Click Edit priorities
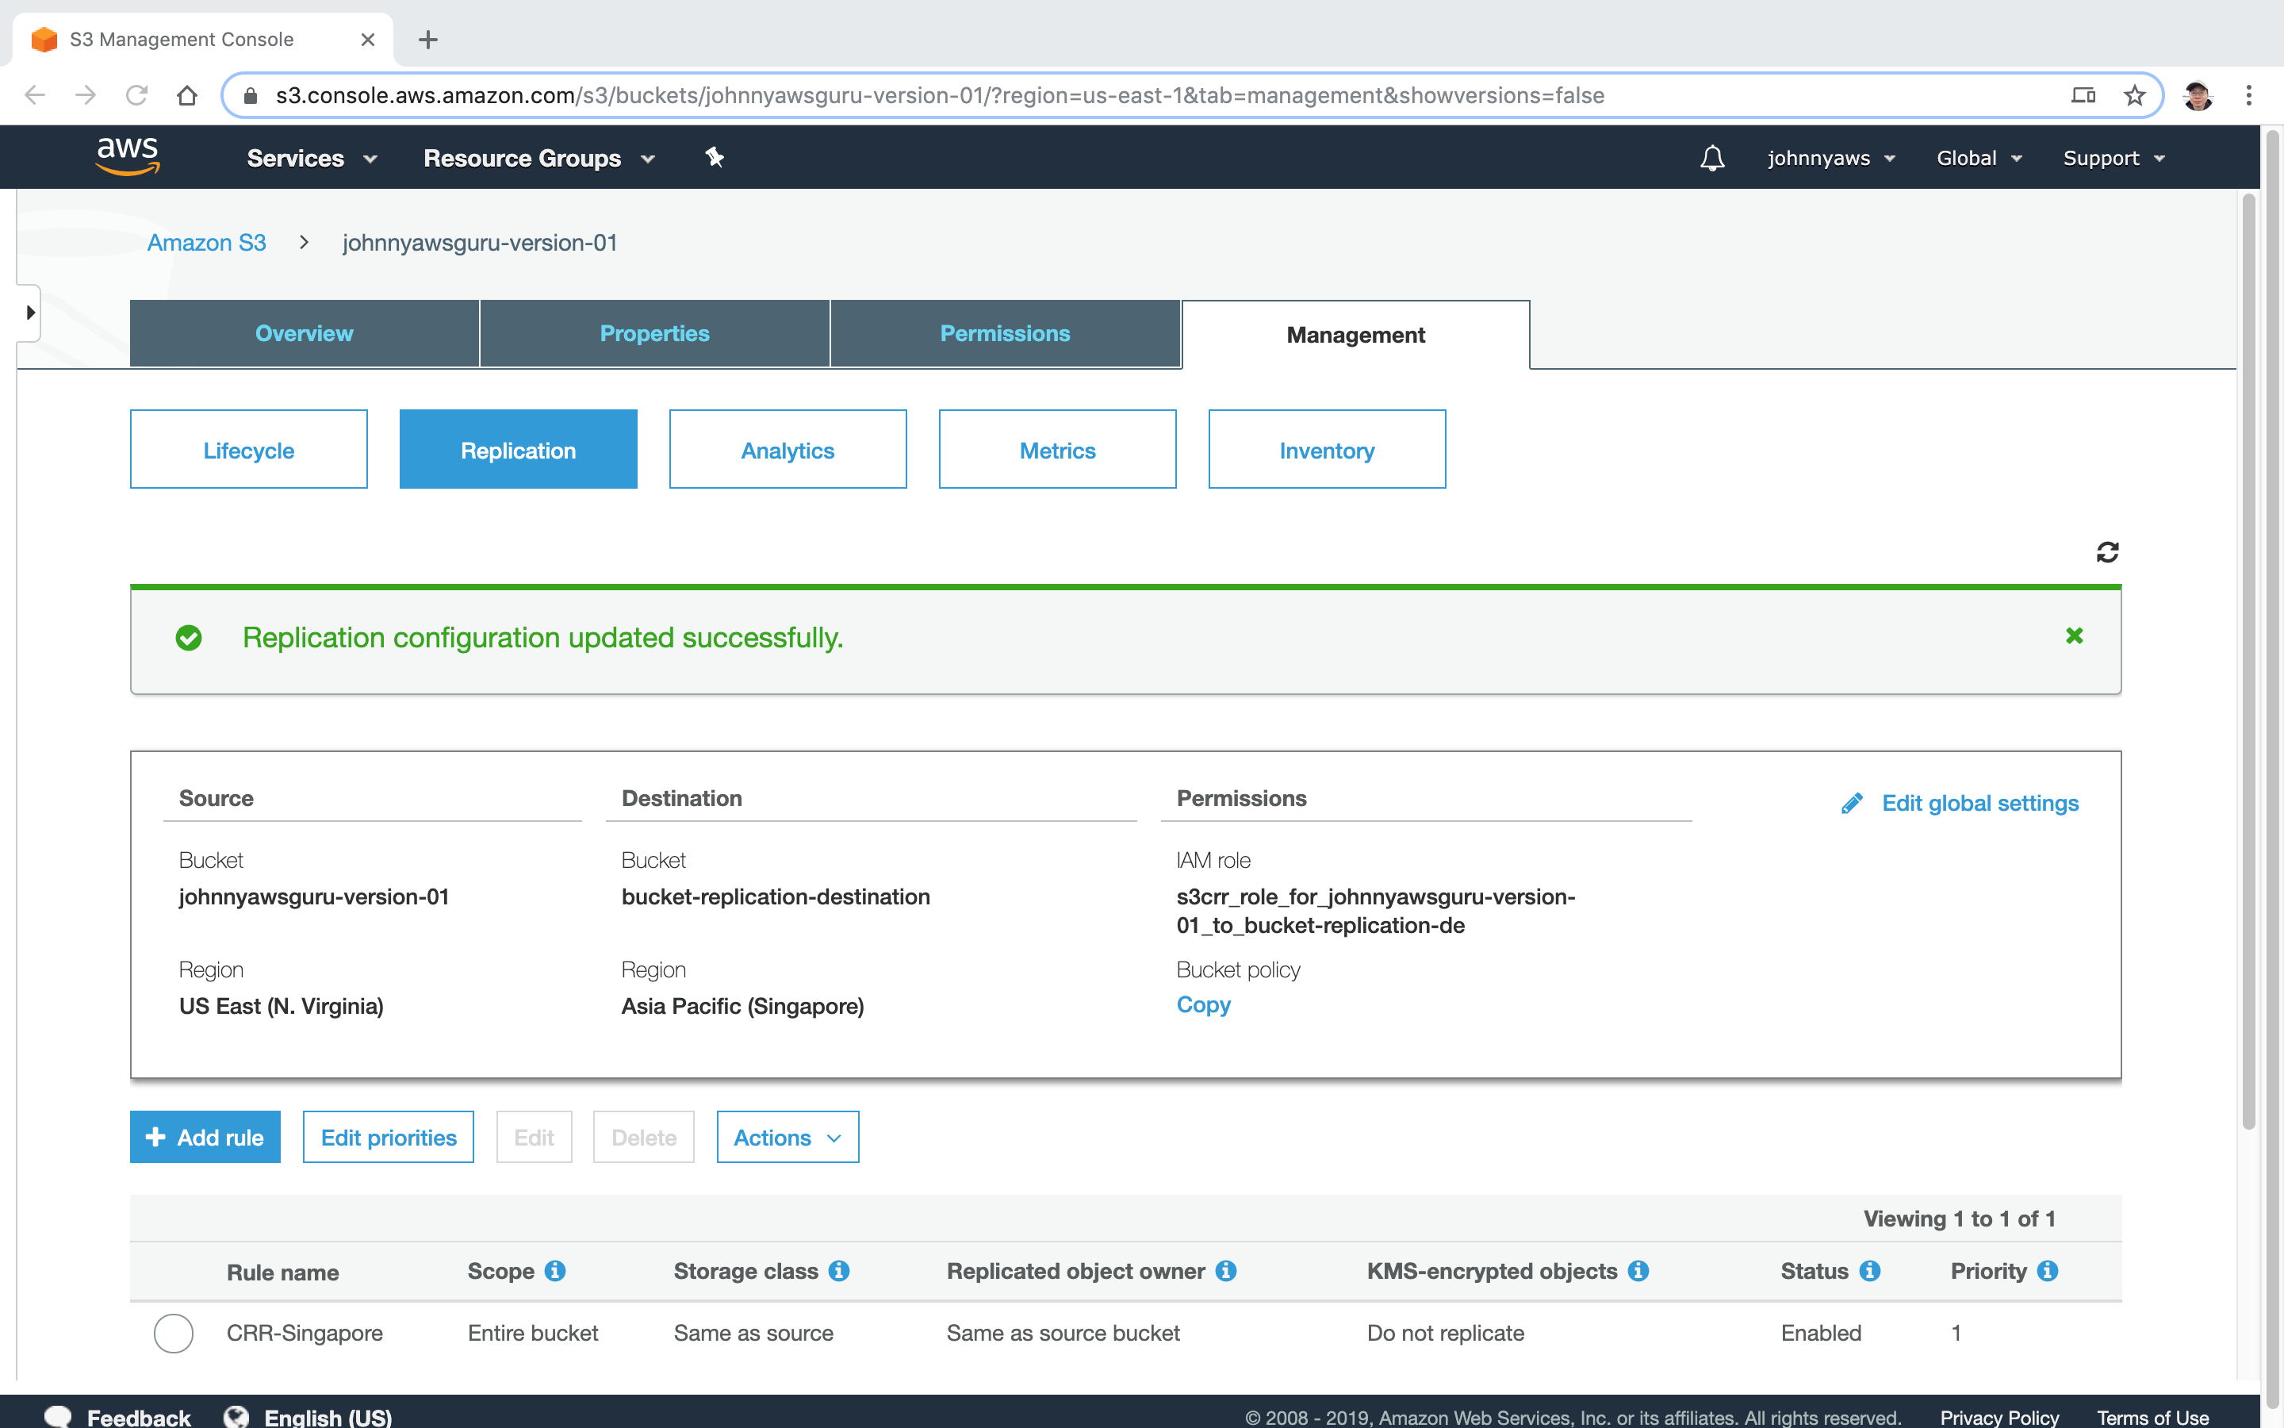Viewport: 2284px width, 1428px height. (388, 1137)
